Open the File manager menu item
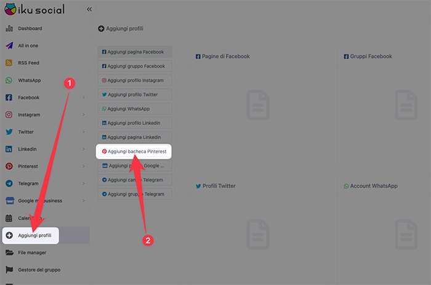Viewport: 431px width, 285px height. 32,252
